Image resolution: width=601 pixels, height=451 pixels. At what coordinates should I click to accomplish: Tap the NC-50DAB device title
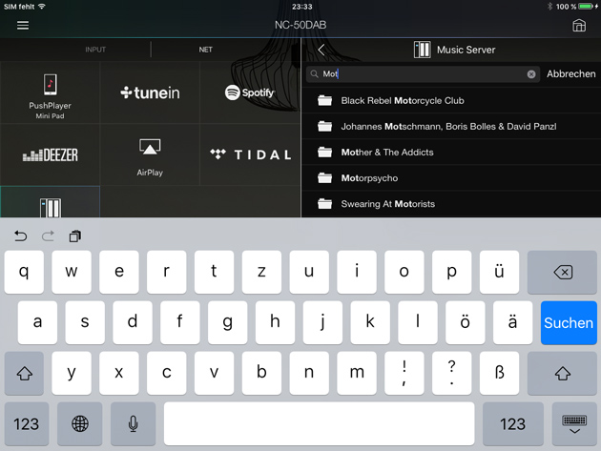[x=300, y=26]
